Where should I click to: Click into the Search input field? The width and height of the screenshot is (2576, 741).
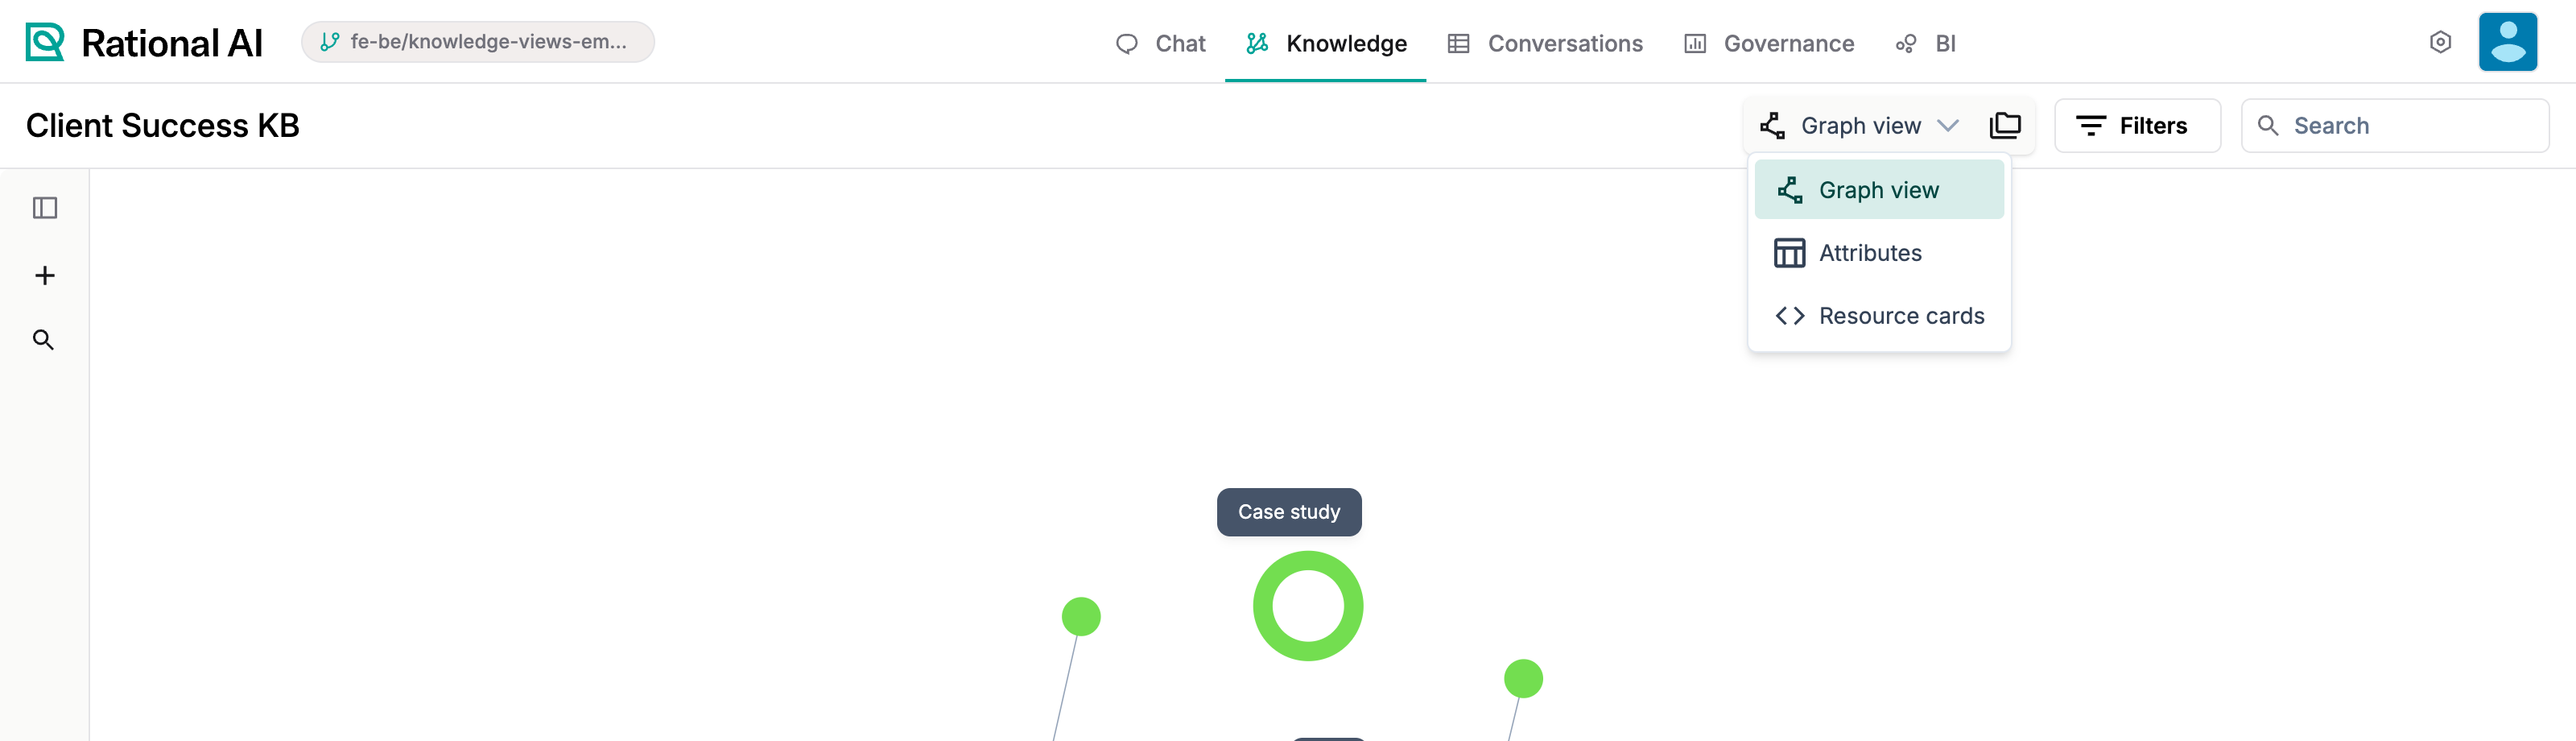[2395, 126]
